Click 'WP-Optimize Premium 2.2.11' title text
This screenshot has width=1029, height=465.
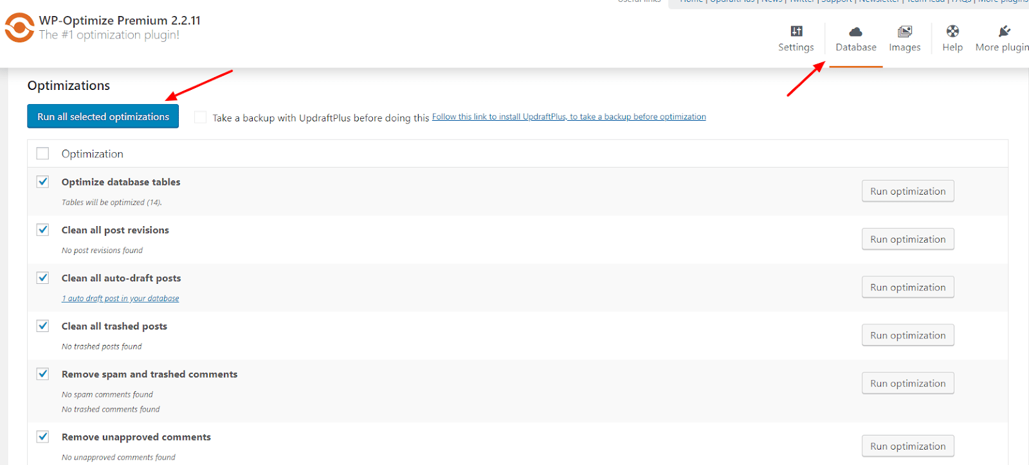click(x=120, y=21)
